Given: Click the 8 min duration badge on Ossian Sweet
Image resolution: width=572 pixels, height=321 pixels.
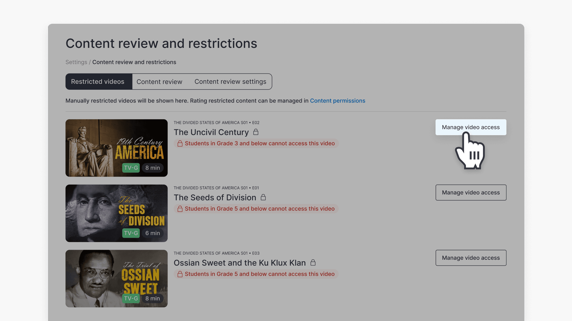Looking at the screenshot, I should click(x=152, y=298).
